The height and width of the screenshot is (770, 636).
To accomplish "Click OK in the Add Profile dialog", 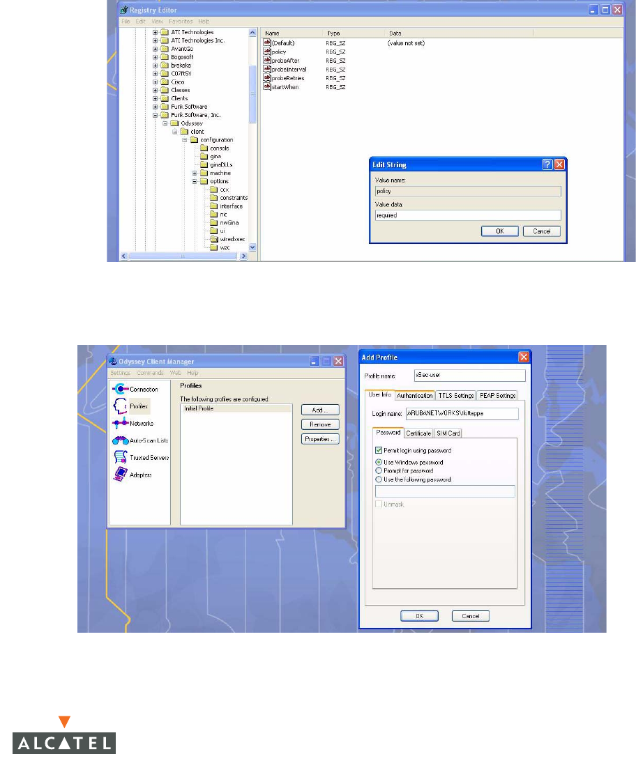I will (419, 616).
